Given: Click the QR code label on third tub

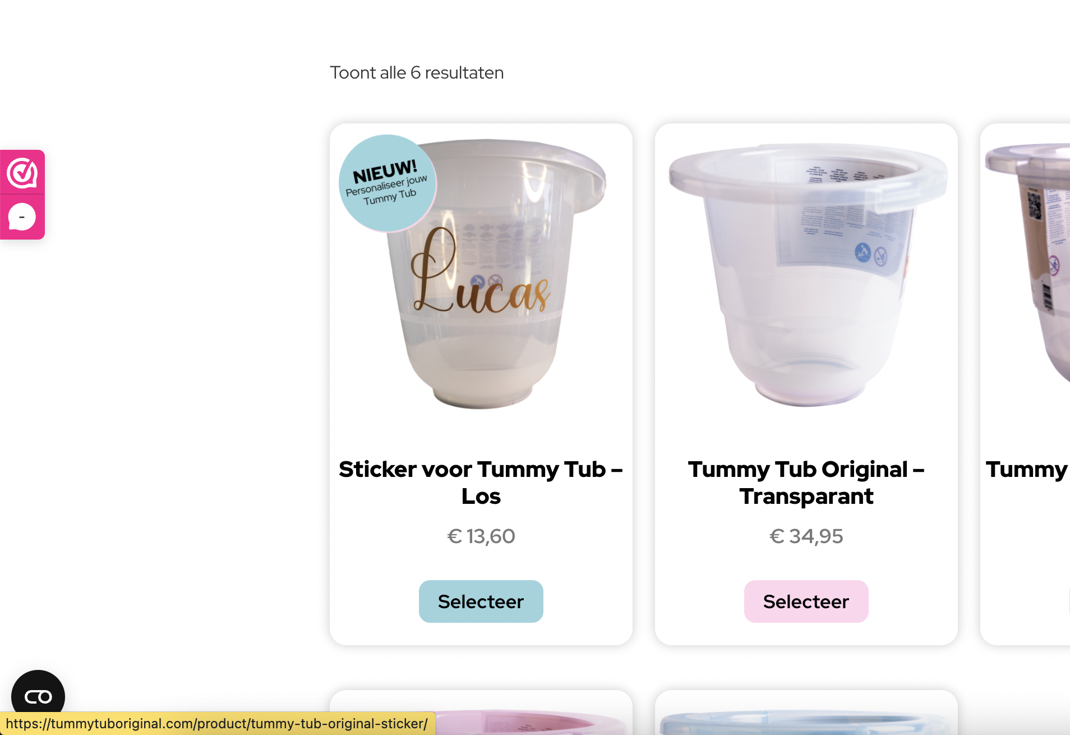Looking at the screenshot, I should [1035, 205].
